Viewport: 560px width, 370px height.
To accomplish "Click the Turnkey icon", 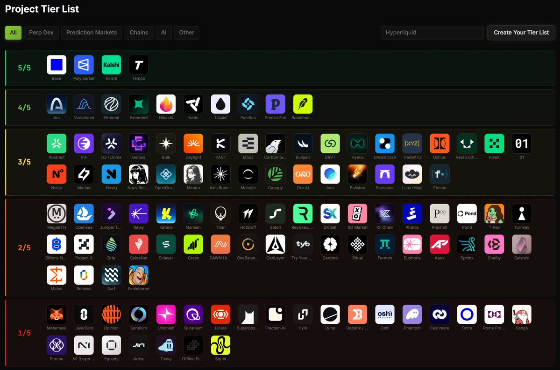I will pyautogui.click(x=522, y=213).
